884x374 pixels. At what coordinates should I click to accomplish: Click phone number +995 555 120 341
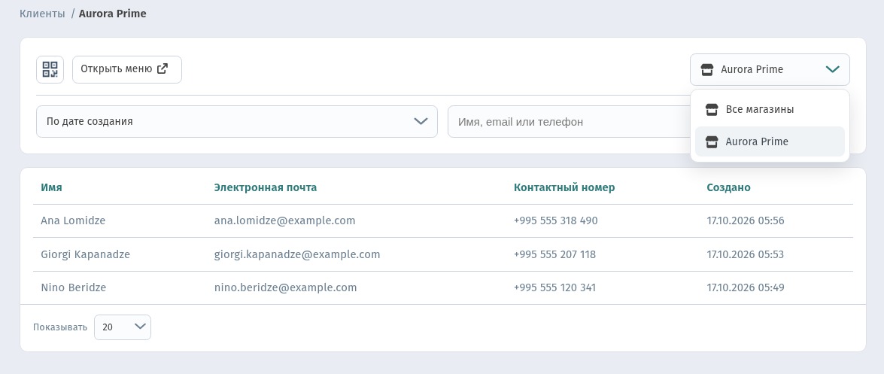point(554,287)
